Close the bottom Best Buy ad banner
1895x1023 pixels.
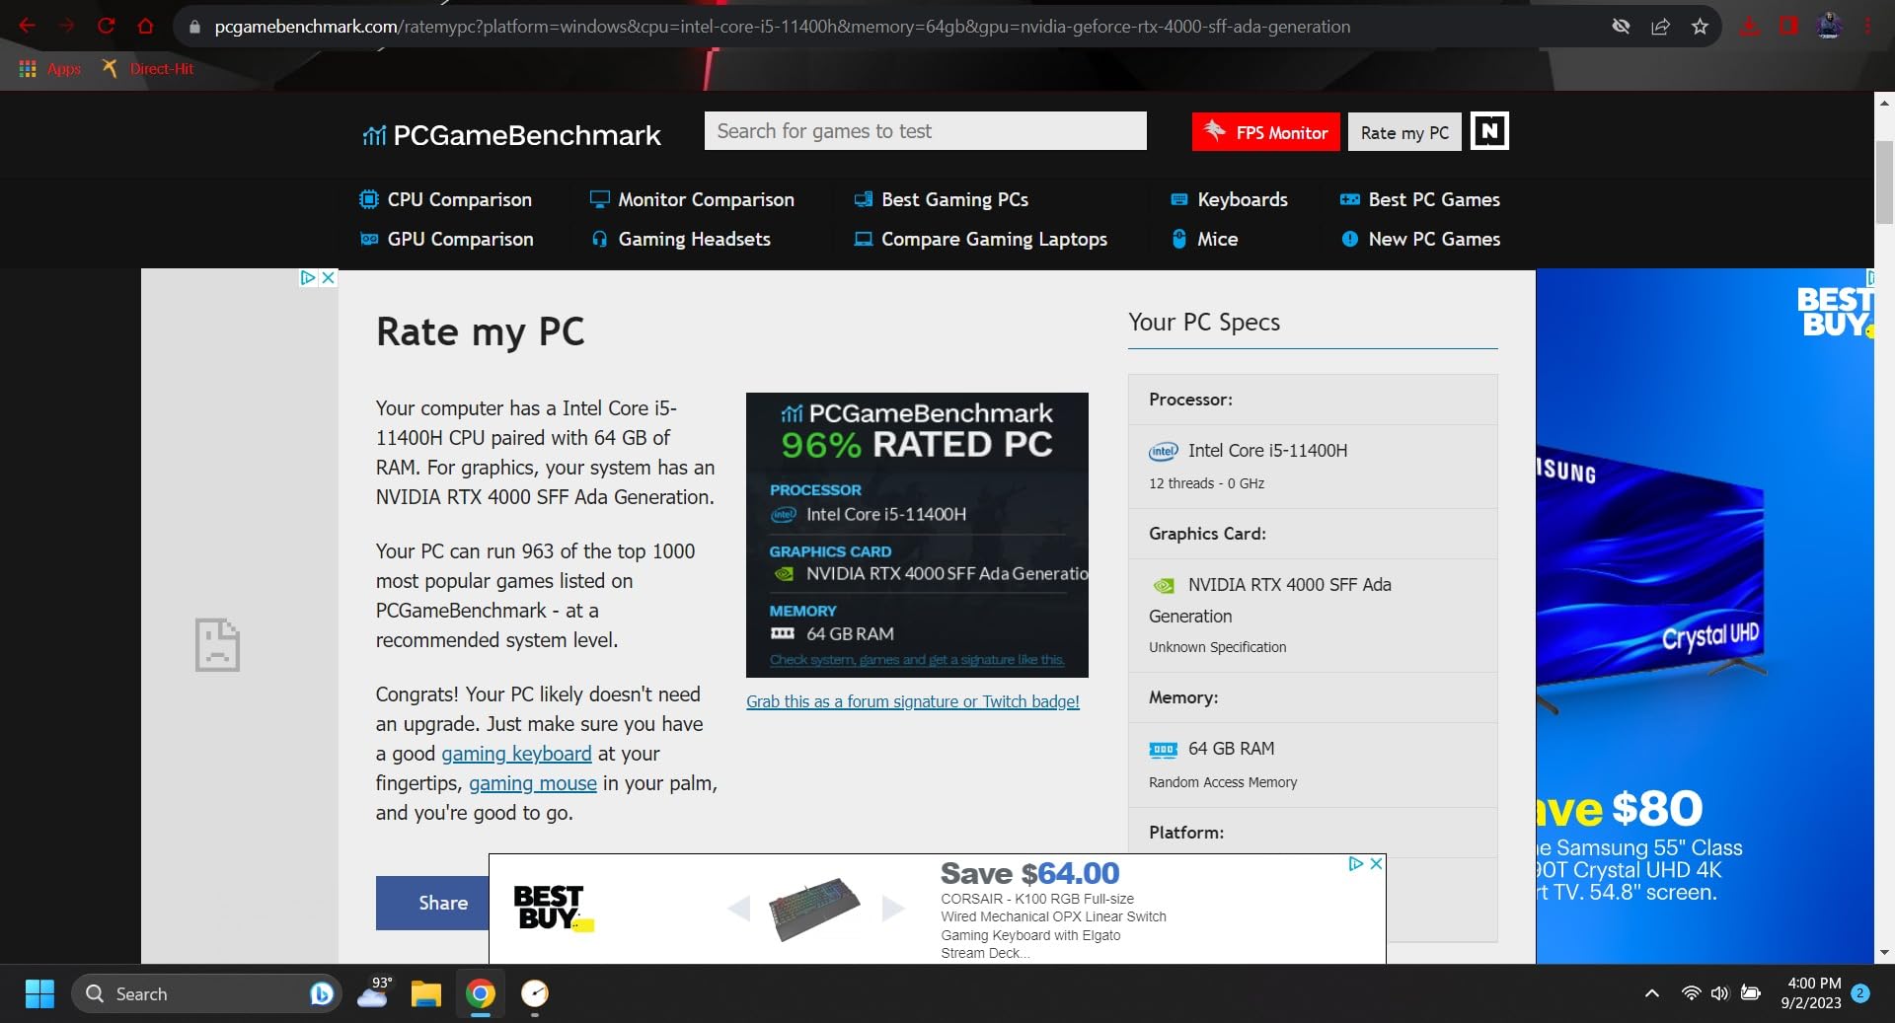click(1376, 863)
